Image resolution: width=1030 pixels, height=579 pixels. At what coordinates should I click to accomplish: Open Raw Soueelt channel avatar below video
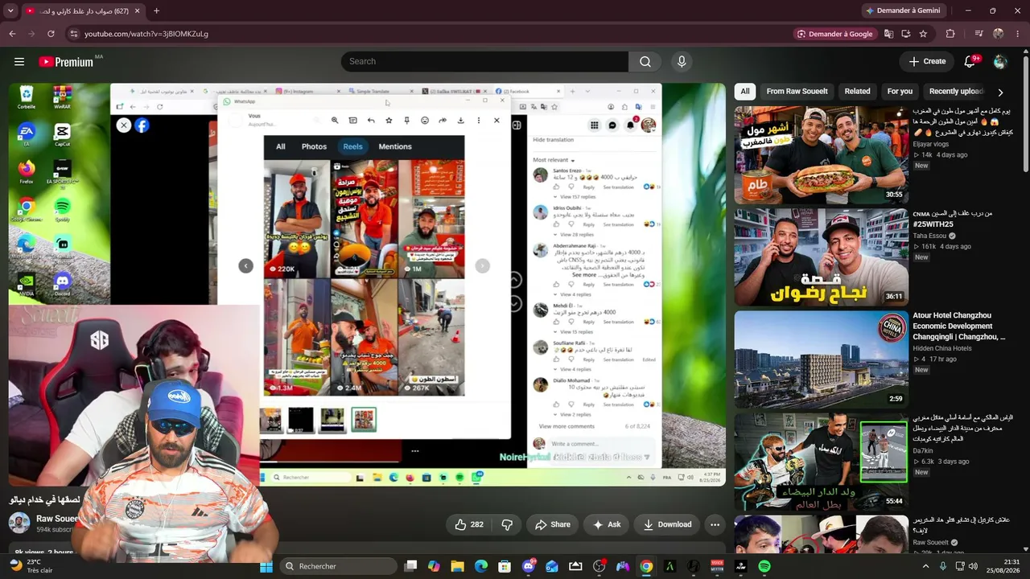pos(19,523)
